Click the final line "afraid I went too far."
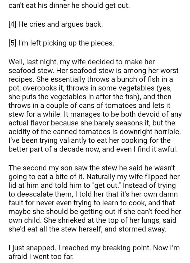Screen dimensions: 190x263 click(41, 257)
